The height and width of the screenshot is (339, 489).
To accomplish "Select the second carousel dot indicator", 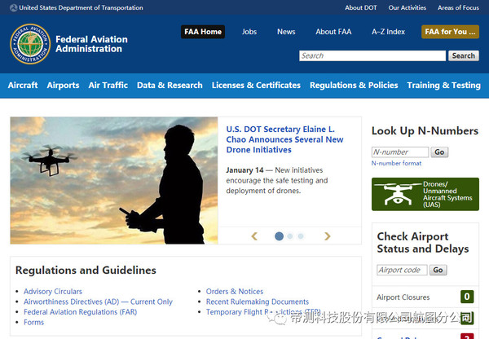I will tap(290, 236).
